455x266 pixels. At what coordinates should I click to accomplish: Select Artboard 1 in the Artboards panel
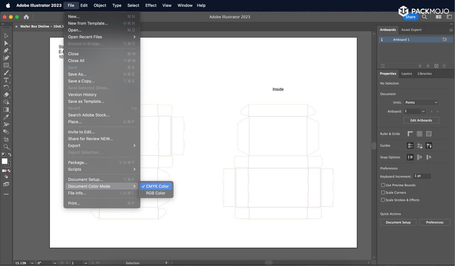pos(400,39)
